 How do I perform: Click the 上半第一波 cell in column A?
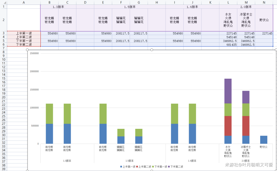24,33
